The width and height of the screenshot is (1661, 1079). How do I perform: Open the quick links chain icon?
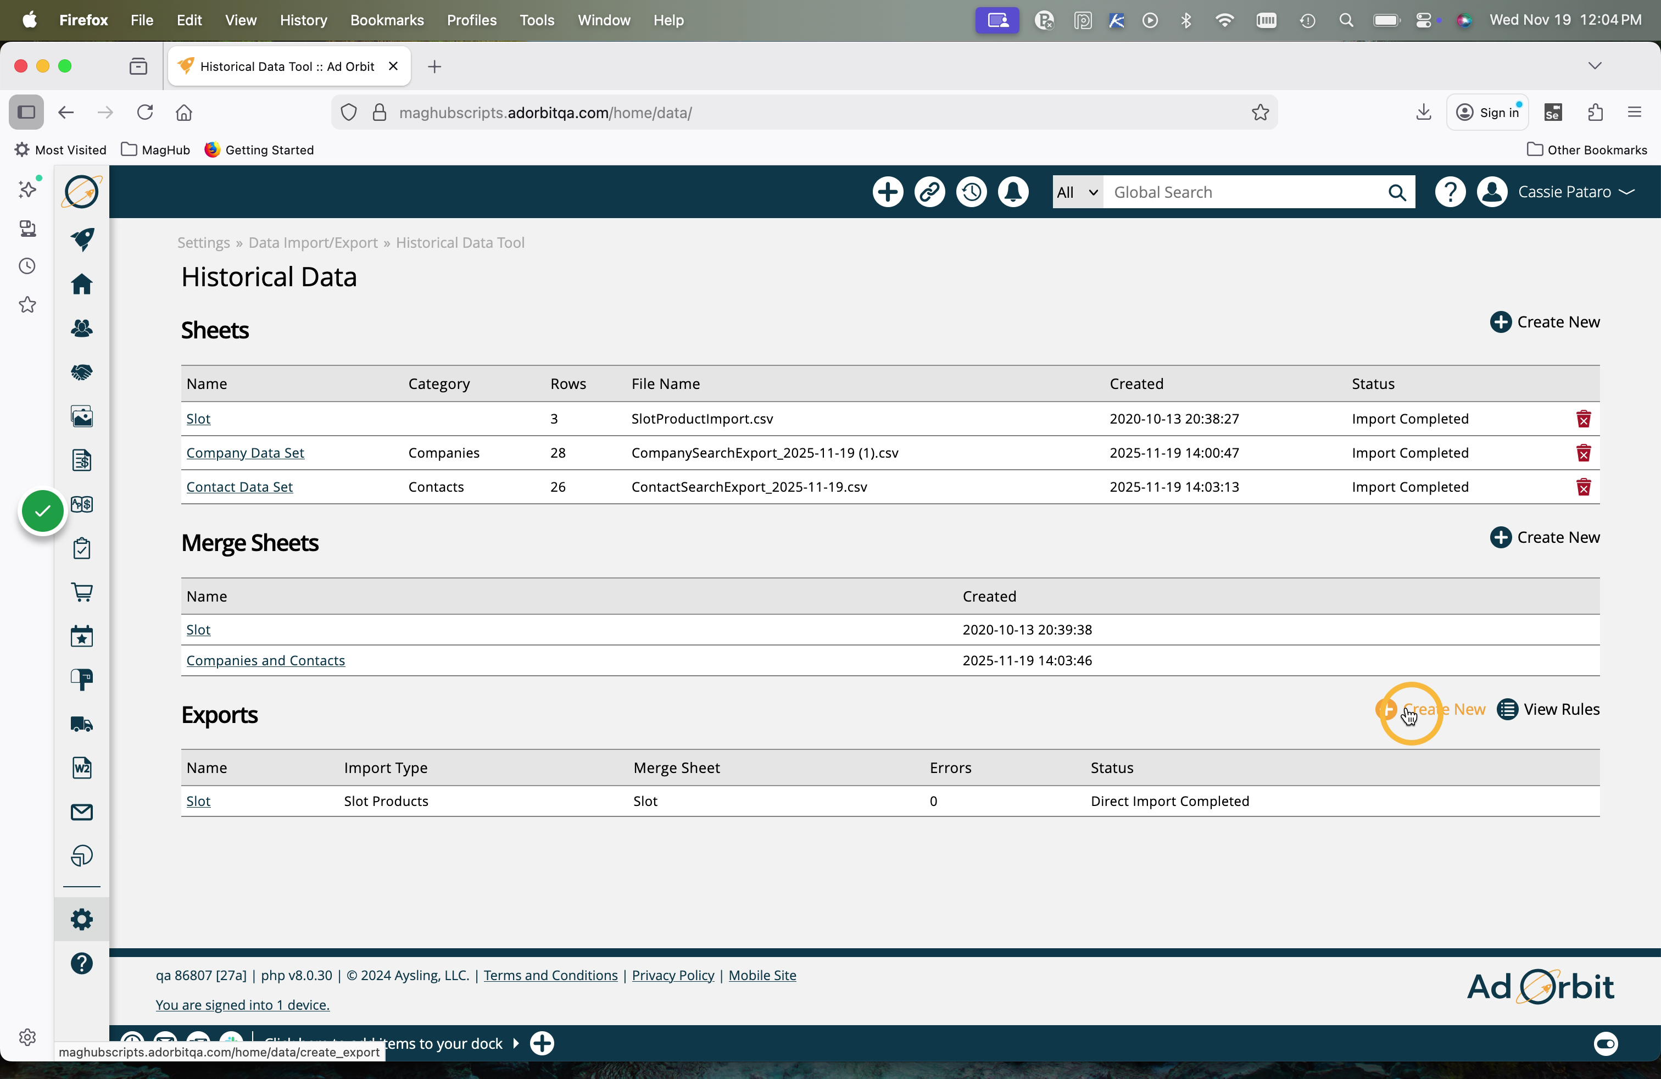tap(929, 192)
